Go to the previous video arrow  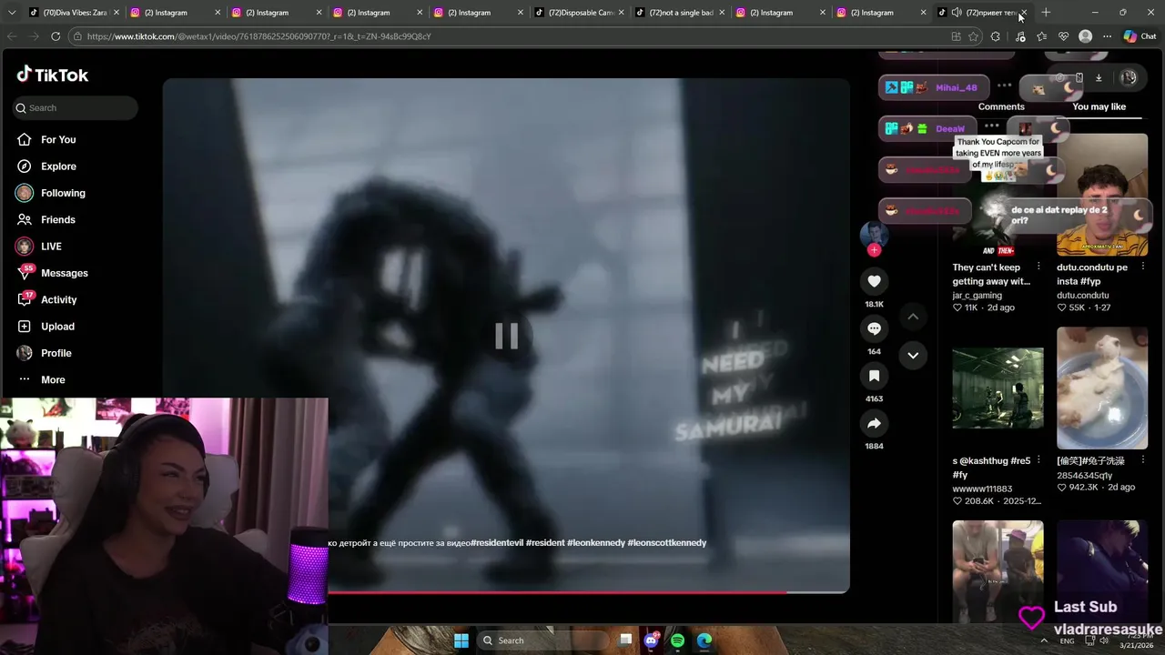pyautogui.click(x=913, y=317)
